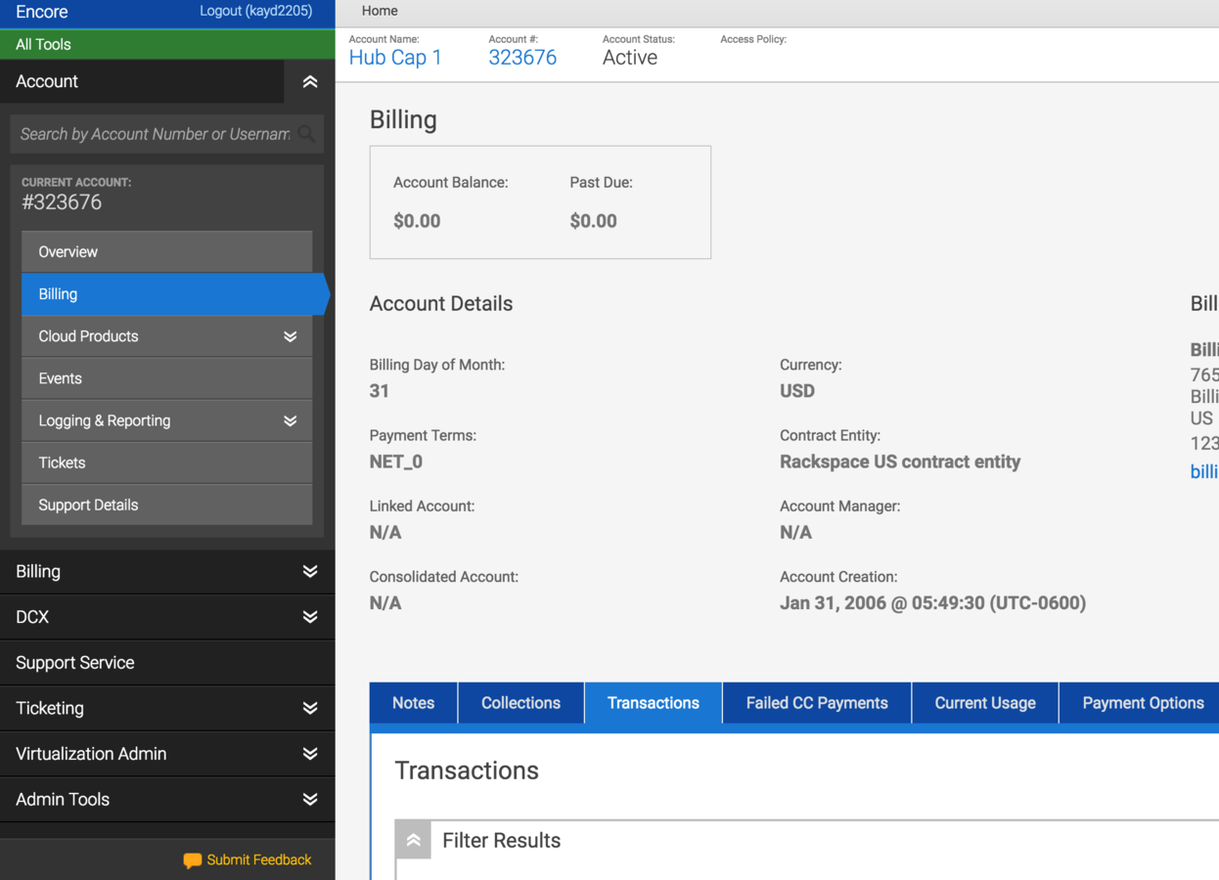Select the Transactions tab
The image size is (1219, 880).
(x=654, y=703)
